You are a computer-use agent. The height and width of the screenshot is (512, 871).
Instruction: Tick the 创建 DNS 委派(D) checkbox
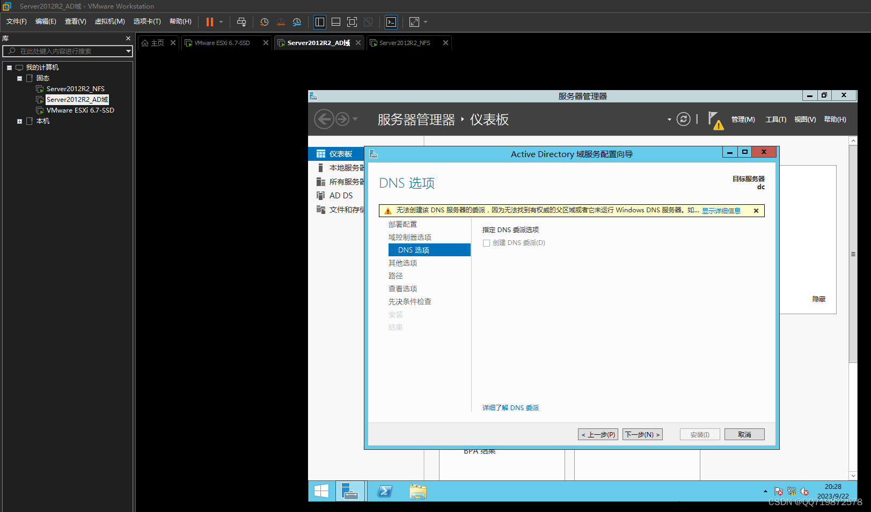486,243
